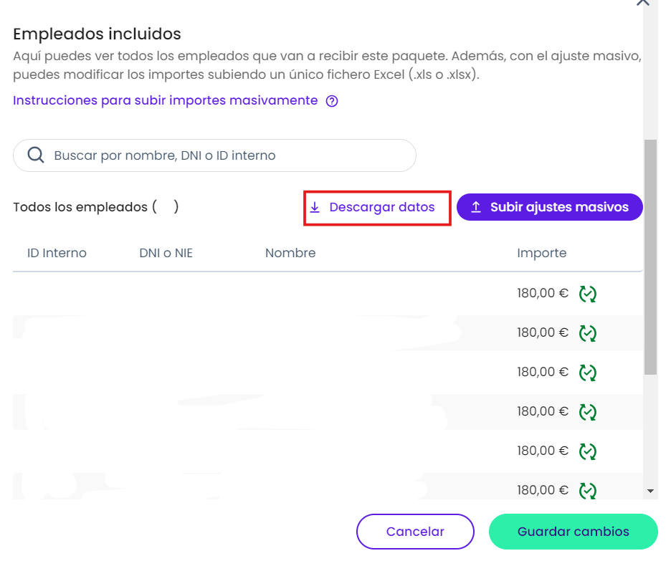This screenshot has height=571, width=671.
Task: Click the help question mark icon
Action: [332, 101]
